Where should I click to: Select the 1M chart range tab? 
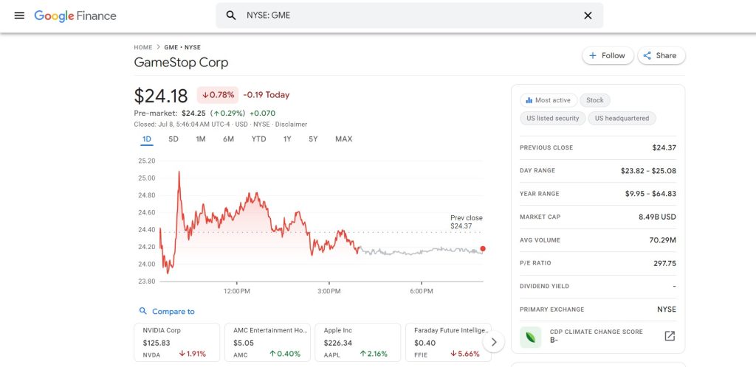pyautogui.click(x=201, y=139)
